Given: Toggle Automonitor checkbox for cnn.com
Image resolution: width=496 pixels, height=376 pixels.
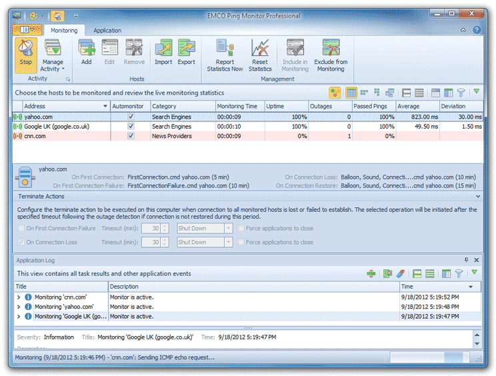Looking at the screenshot, I should (131, 135).
